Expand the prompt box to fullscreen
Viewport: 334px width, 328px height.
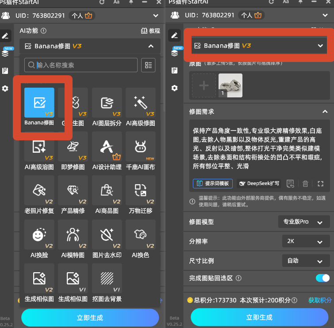[320, 184]
